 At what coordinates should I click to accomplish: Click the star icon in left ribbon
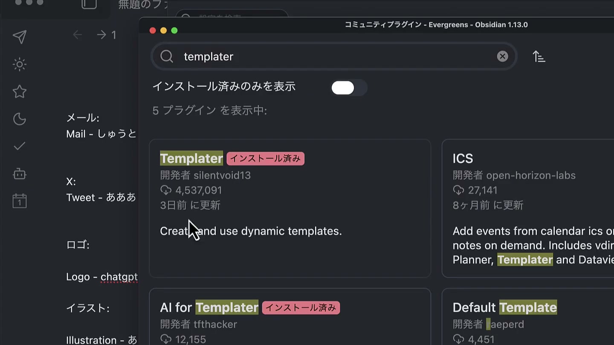20,92
